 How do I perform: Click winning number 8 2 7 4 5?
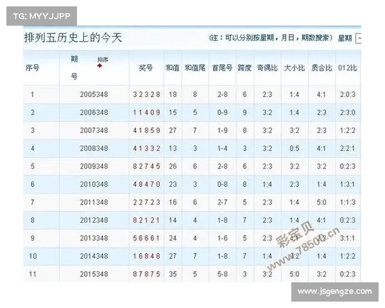click(146, 166)
